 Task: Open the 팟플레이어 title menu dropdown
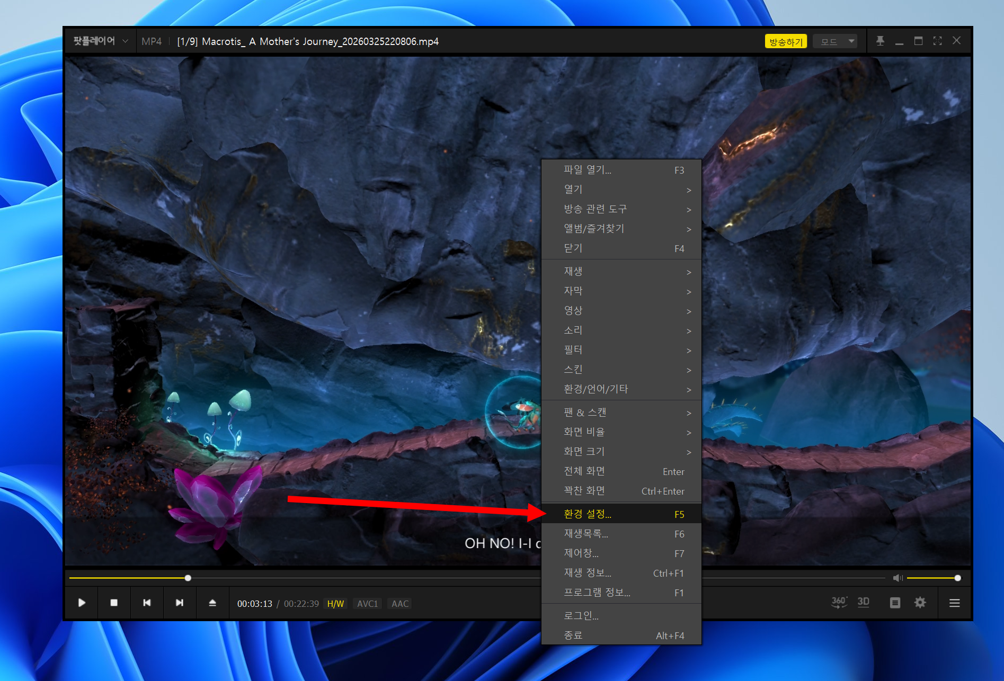click(x=100, y=41)
